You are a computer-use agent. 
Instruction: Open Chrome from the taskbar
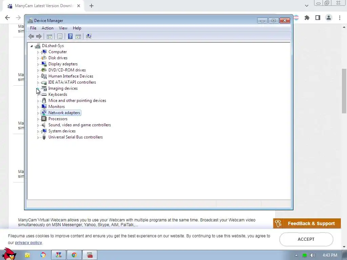(74, 255)
